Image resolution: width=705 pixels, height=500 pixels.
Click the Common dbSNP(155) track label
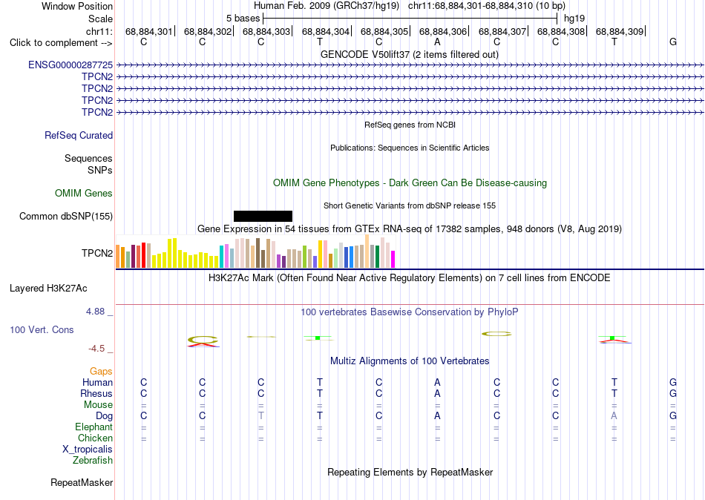66,217
